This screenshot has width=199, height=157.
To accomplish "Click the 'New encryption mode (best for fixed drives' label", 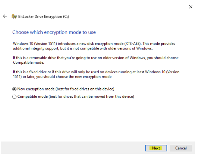I will [66, 89].
